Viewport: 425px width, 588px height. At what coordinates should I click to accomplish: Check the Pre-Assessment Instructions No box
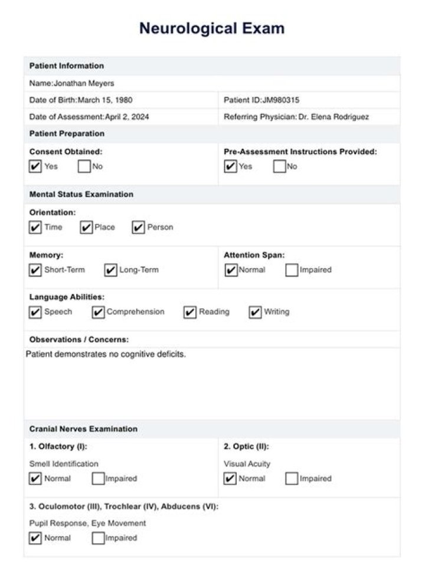[x=279, y=166]
